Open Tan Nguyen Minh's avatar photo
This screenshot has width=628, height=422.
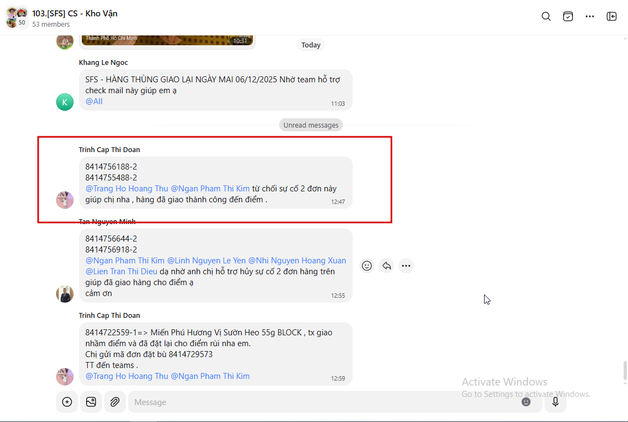pos(65,294)
